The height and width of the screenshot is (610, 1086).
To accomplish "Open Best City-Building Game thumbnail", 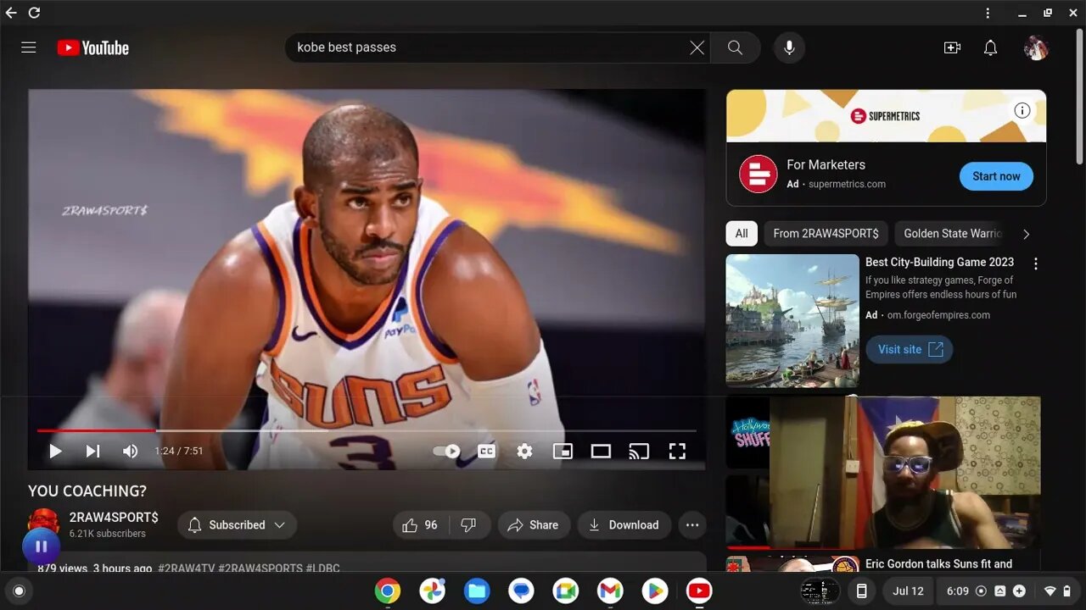I will point(792,321).
